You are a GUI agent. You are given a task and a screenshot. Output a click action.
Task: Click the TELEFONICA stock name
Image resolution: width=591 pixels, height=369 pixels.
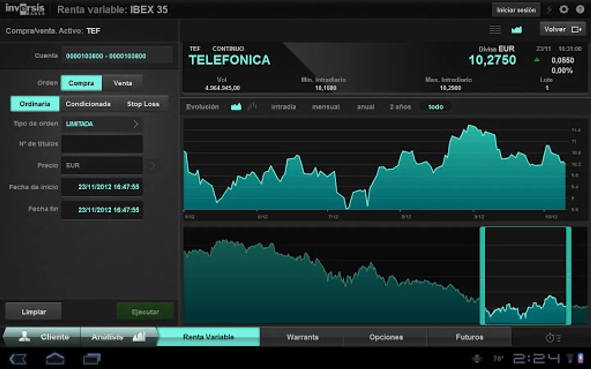click(229, 60)
